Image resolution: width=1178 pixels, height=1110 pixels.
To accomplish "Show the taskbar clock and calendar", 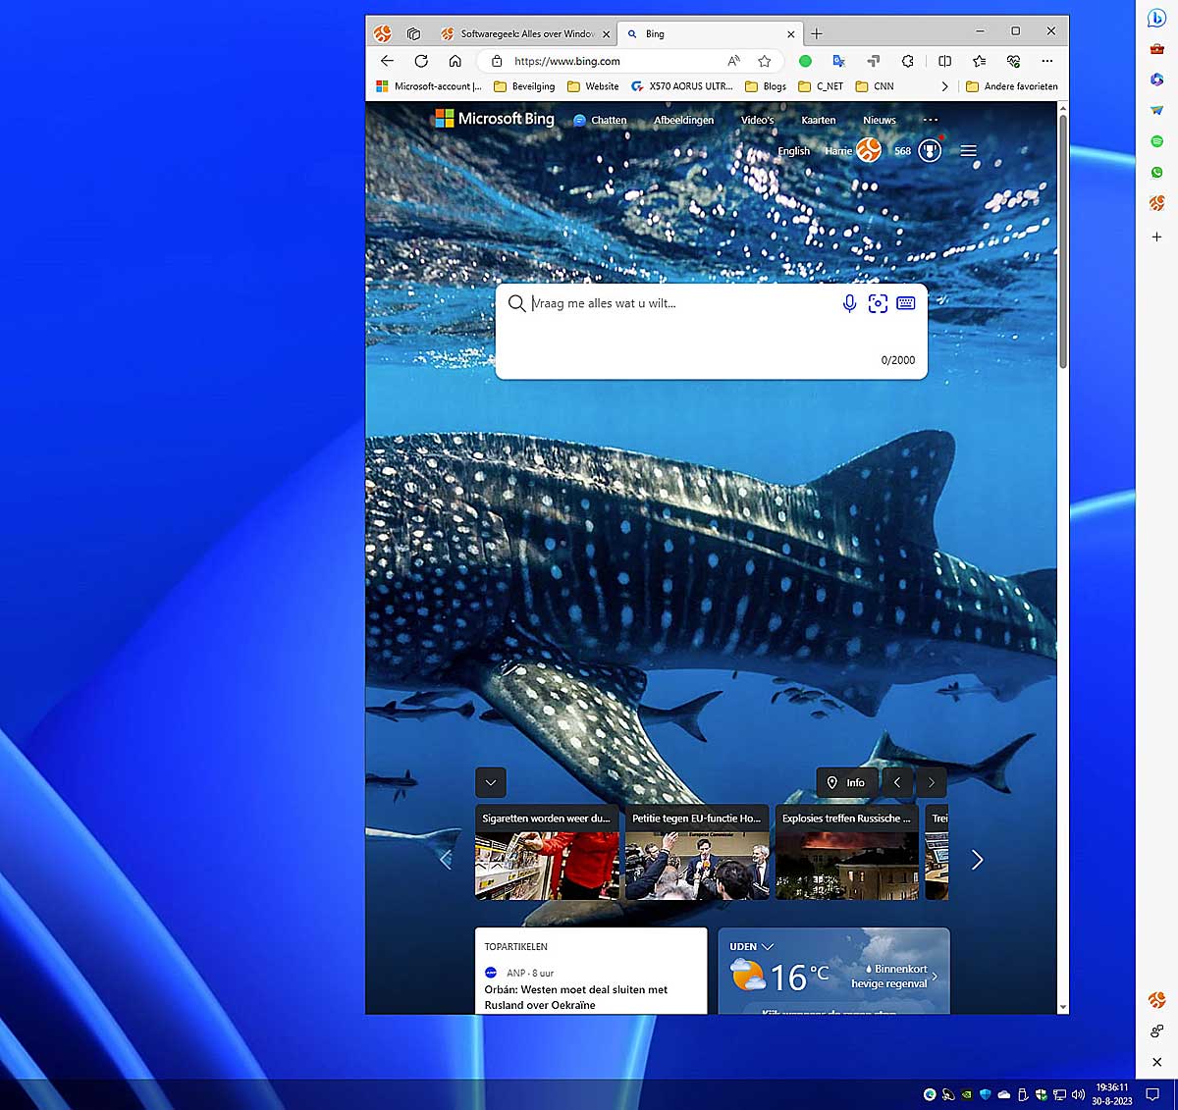I will tap(1112, 1094).
